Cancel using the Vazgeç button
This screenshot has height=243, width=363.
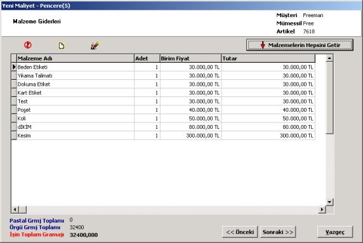pos(335,232)
